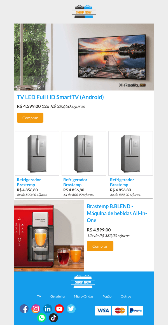Select the MasterCard payment icon
Image resolution: width=168 pixels, height=325 pixels.
click(119, 310)
